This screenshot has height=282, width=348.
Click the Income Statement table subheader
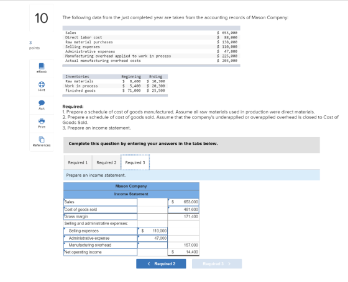(131, 194)
